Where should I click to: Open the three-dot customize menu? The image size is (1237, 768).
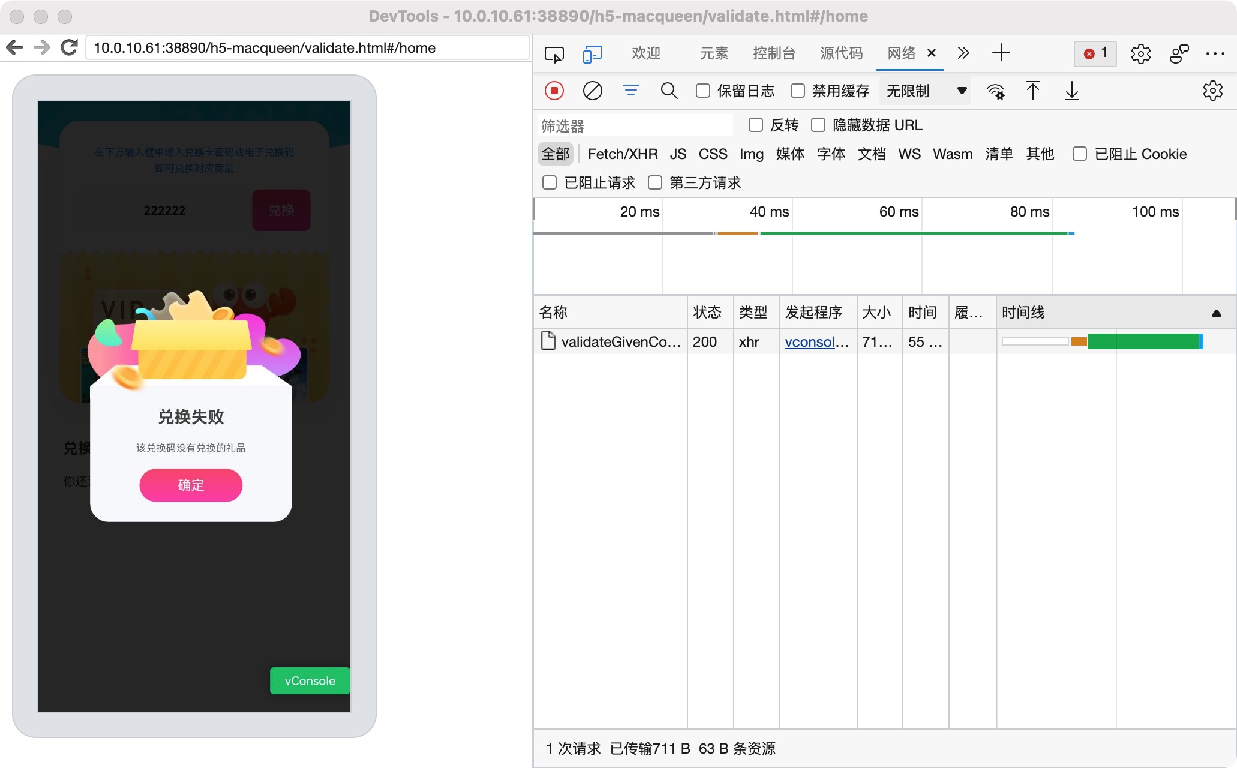(x=1215, y=54)
